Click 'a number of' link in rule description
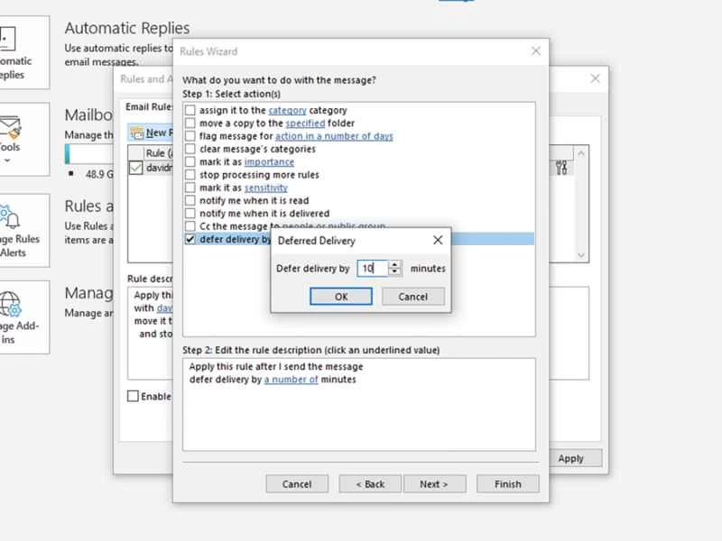The image size is (722, 541). tap(291, 380)
